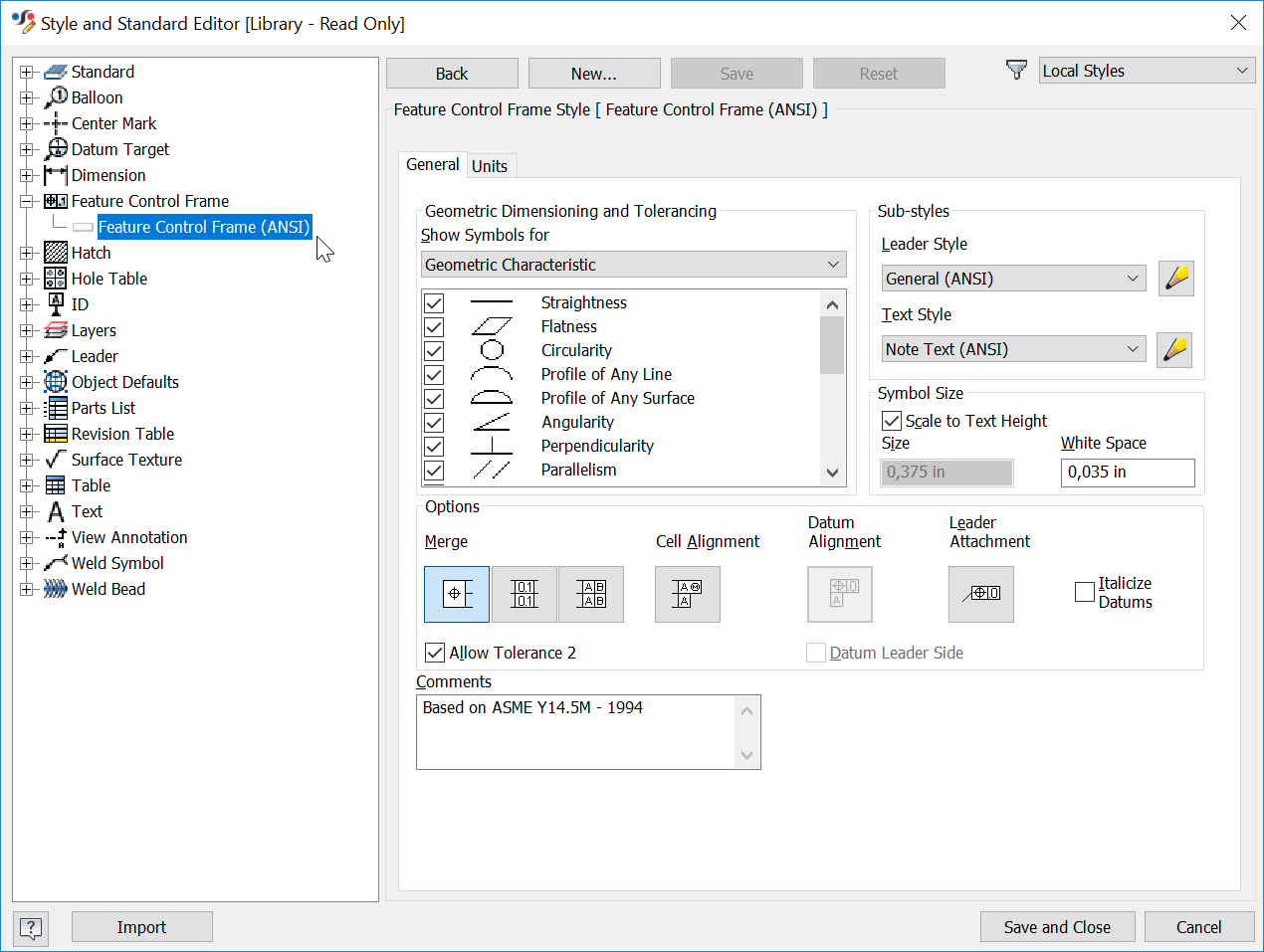Switch to the Units tab

[491, 165]
